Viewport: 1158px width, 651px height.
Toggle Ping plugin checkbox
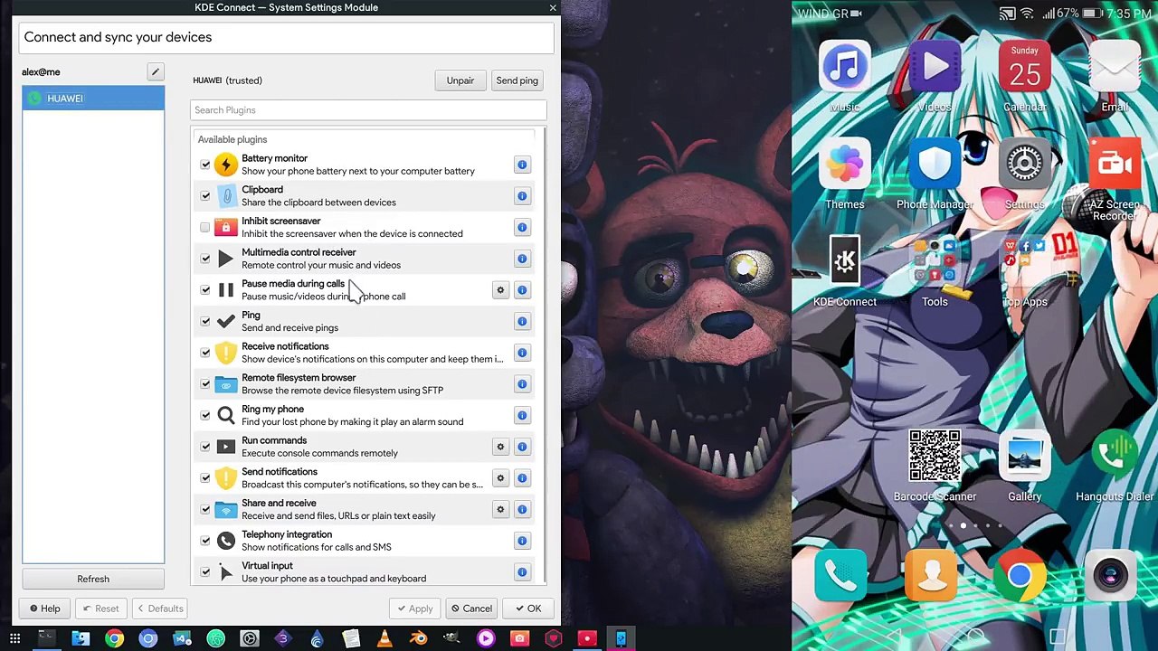click(x=205, y=321)
